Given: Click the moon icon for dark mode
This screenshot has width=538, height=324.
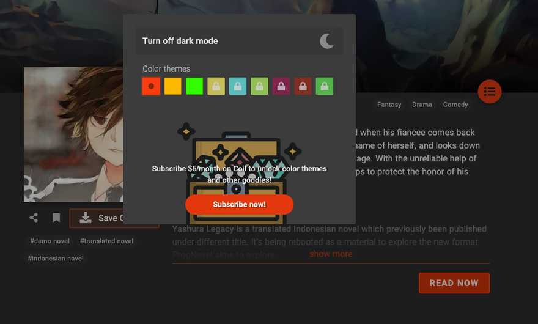Looking at the screenshot, I should pyautogui.click(x=326, y=41).
